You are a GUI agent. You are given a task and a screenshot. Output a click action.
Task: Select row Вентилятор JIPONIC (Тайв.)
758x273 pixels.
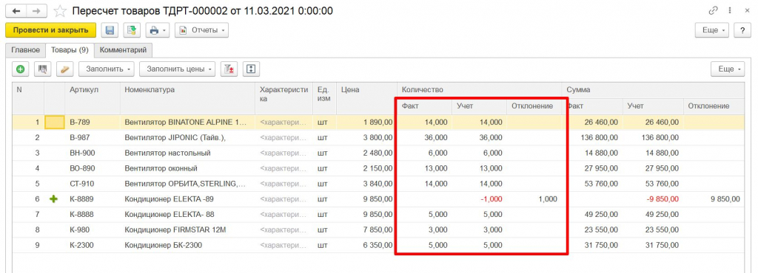click(378, 138)
